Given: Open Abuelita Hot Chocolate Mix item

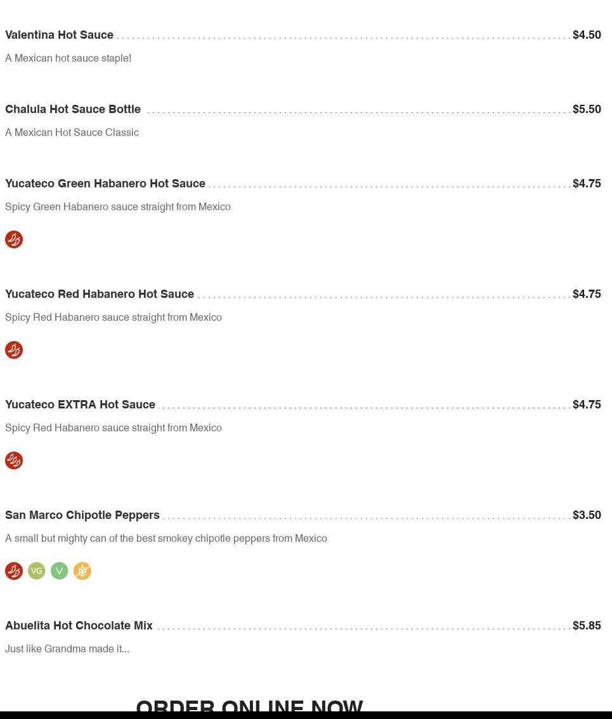Looking at the screenshot, I should [x=79, y=626].
